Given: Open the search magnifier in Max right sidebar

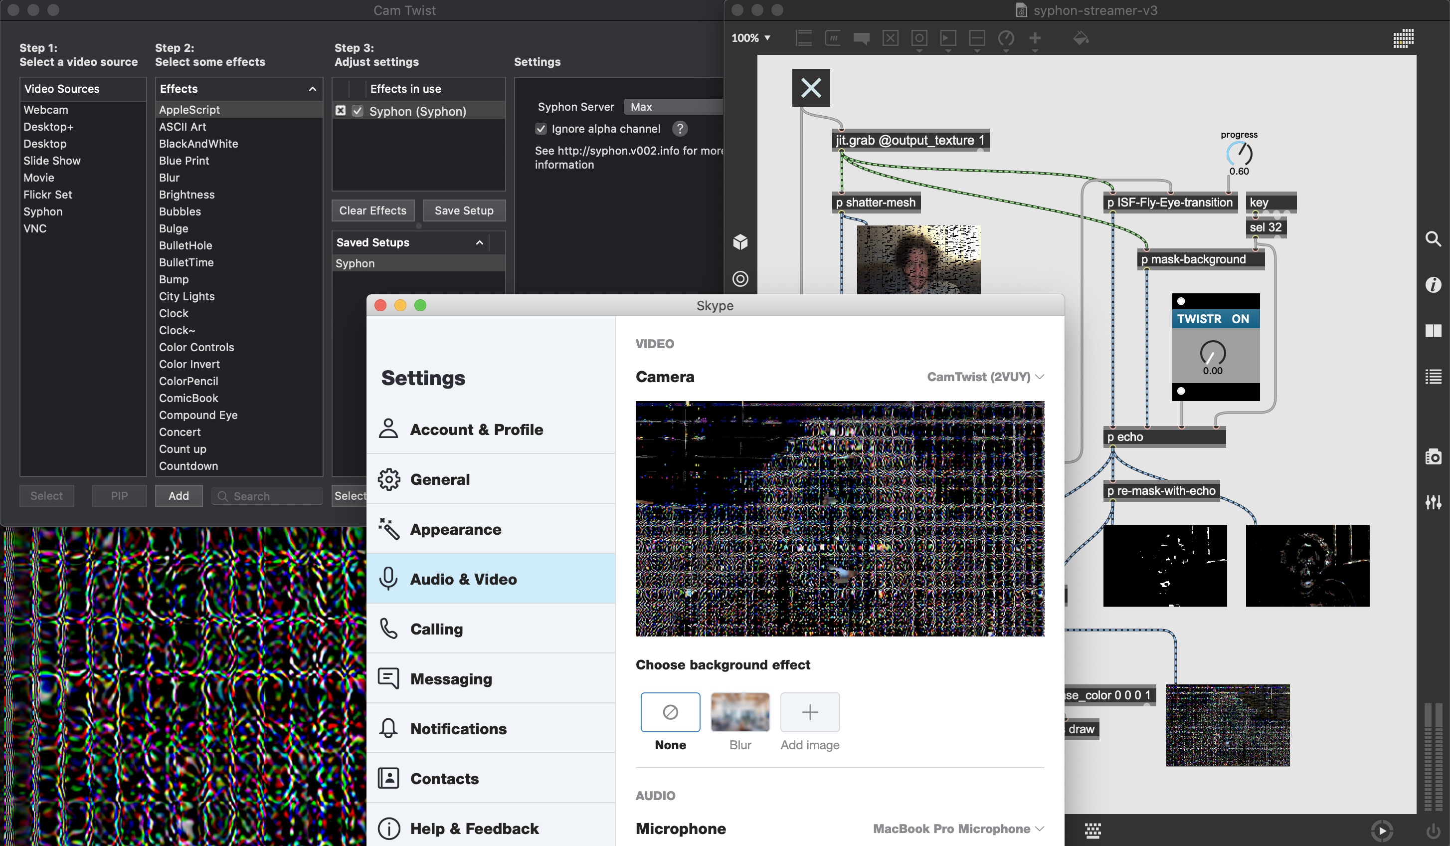Looking at the screenshot, I should tap(1433, 239).
